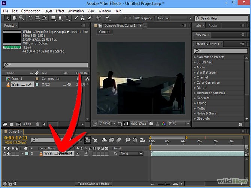The width and height of the screenshot is (251, 188).
Task: Select the Selection arrow tool
Action: tap(7, 18)
